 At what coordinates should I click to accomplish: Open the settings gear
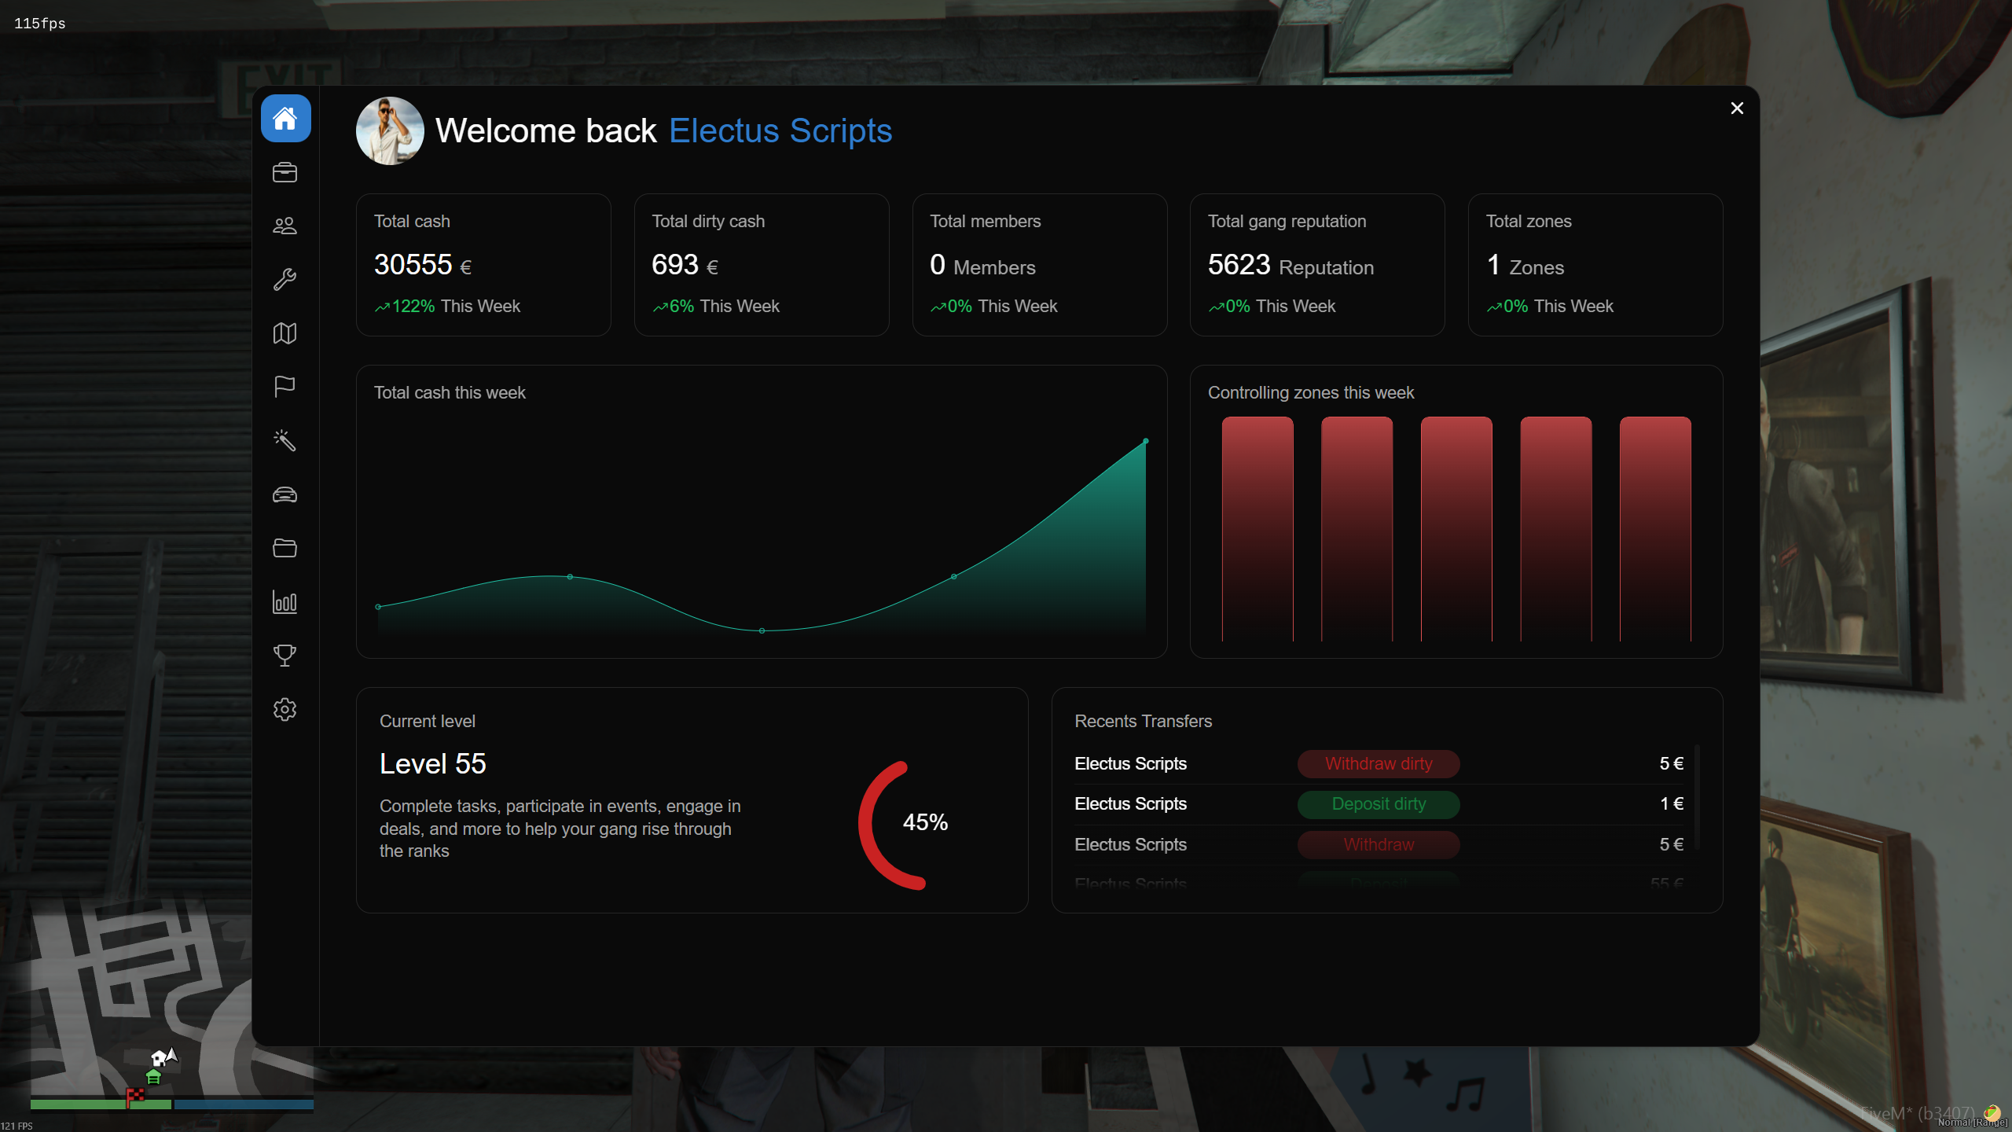285,709
